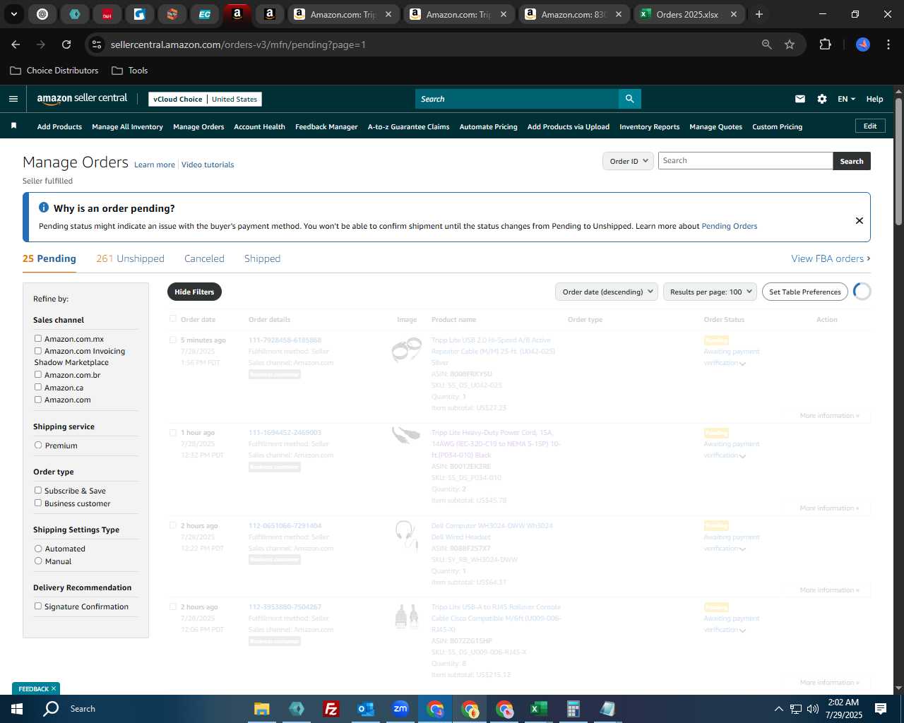Click into the order search input field
The height and width of the screenshot is (723, 904).
[745, 161]
